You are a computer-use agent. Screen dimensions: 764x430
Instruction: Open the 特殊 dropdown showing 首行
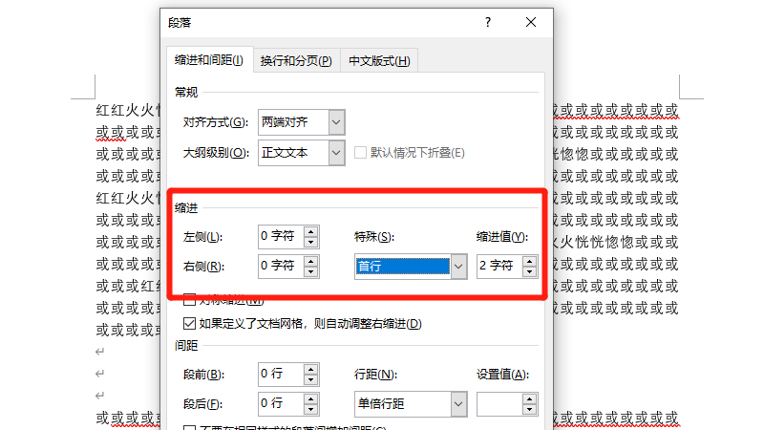coord(458,267)
